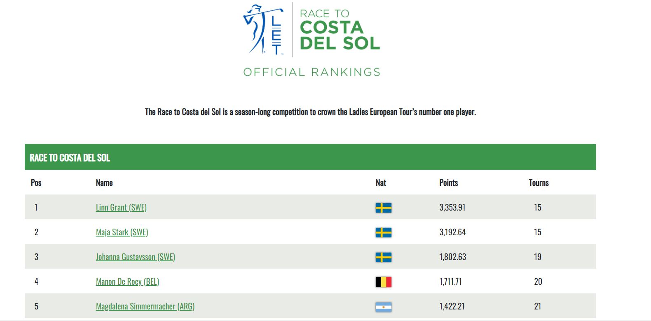Screen dimensions: 651x321
Task: Open Maja Stark (SWE) player link
Action: tap(122, 232)
